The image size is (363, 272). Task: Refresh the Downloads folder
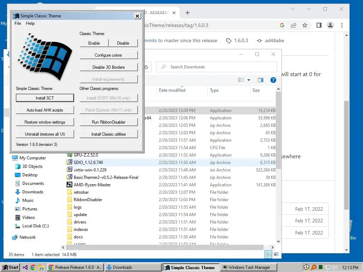[x=146, y=67]
